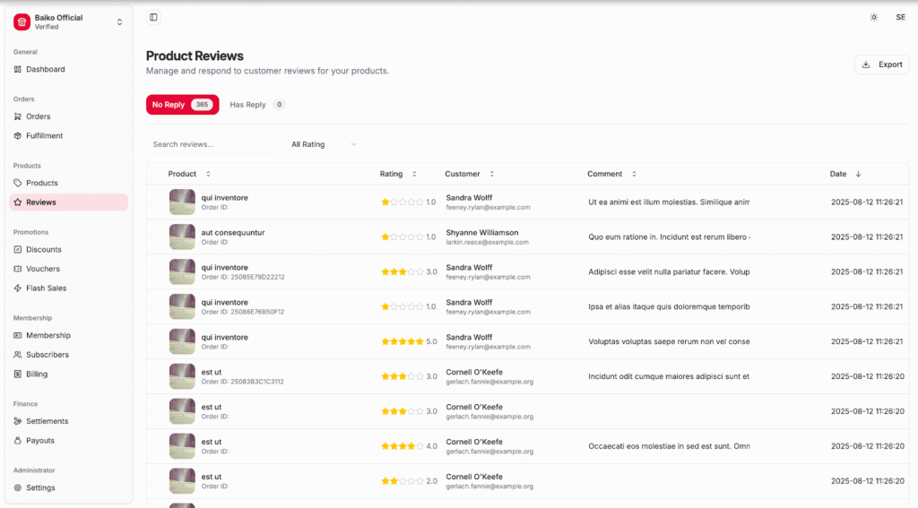Click the Comment column header label
This screenshot has height=508, width=918.
click(x=605, y=174)
